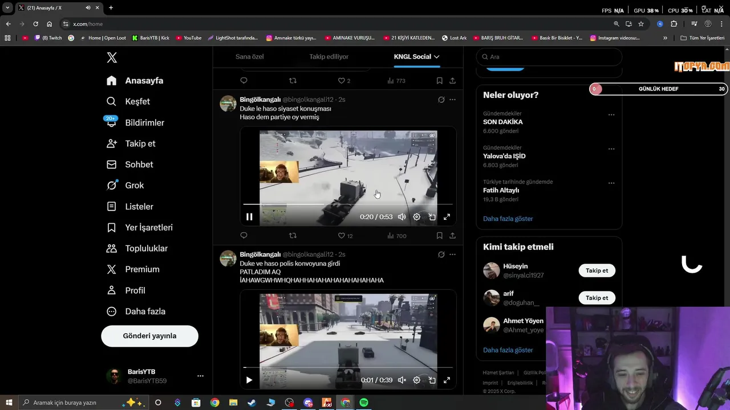Viewport: 730px width, 410px height.
Task: Open more options on first Bingölkangalı post
Action: 452,100
